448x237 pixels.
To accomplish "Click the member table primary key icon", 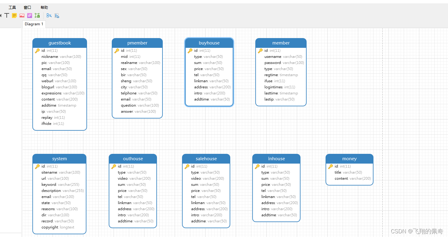I will coord(260,51).
